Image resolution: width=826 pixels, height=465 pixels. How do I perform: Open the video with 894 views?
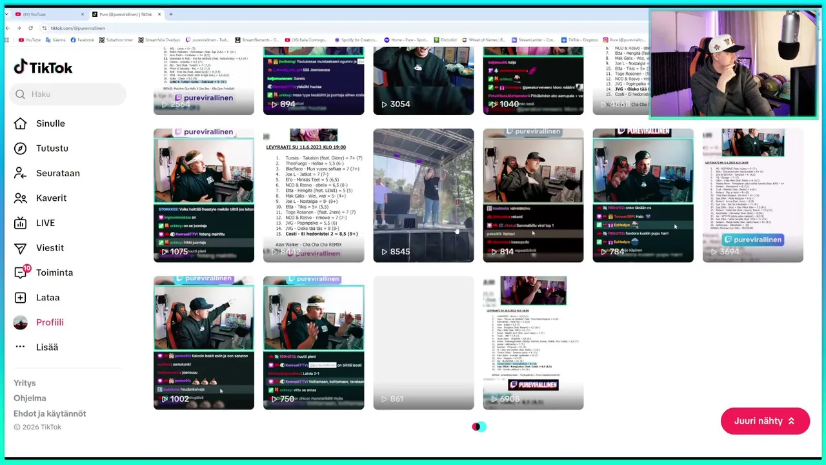(314, 81)
